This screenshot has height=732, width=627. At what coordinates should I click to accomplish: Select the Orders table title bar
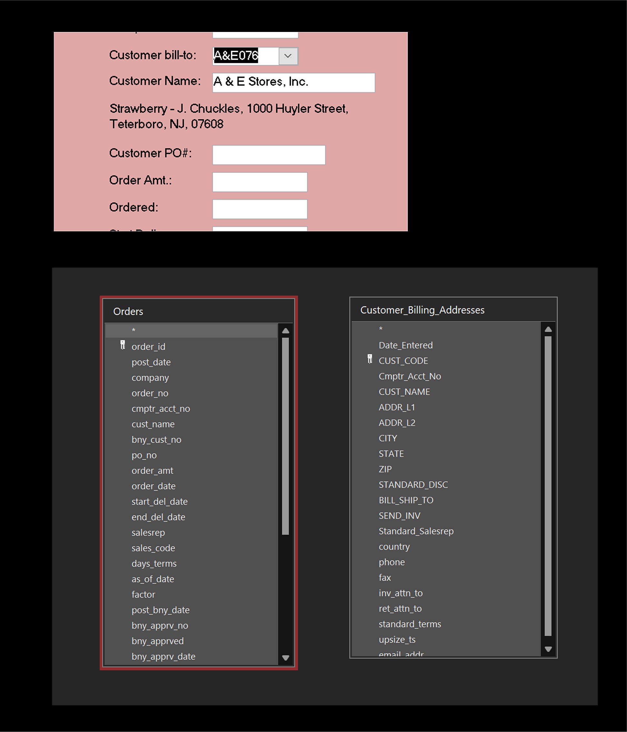(x=199, y=311)
